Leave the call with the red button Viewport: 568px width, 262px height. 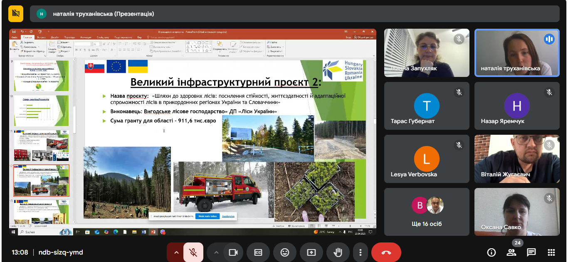click(x=386, y=252)
